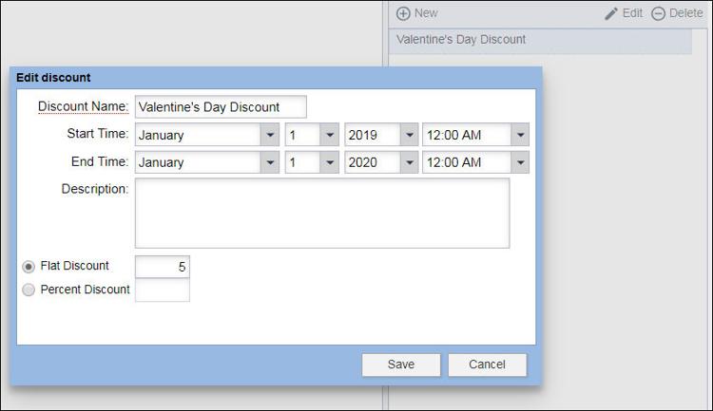Expand the End Time hour dropdown
713x411 pixels.
(475, 162)
